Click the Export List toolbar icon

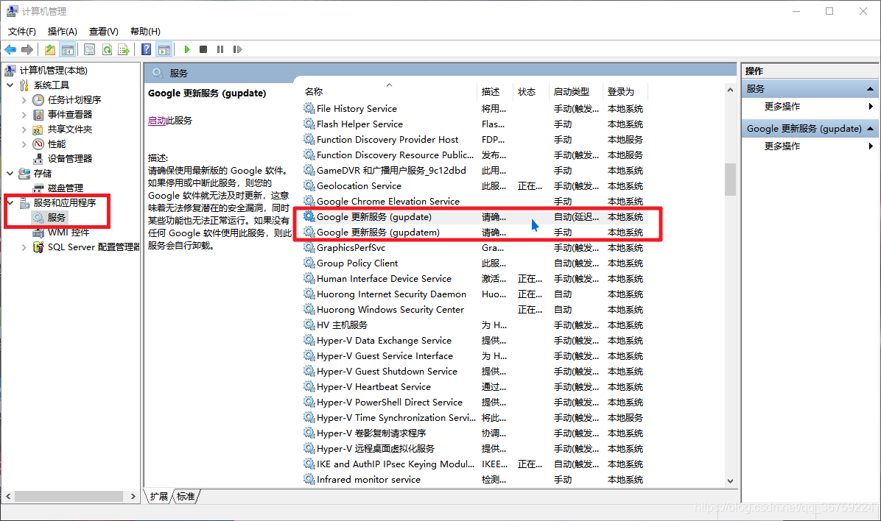coord(124,50)
